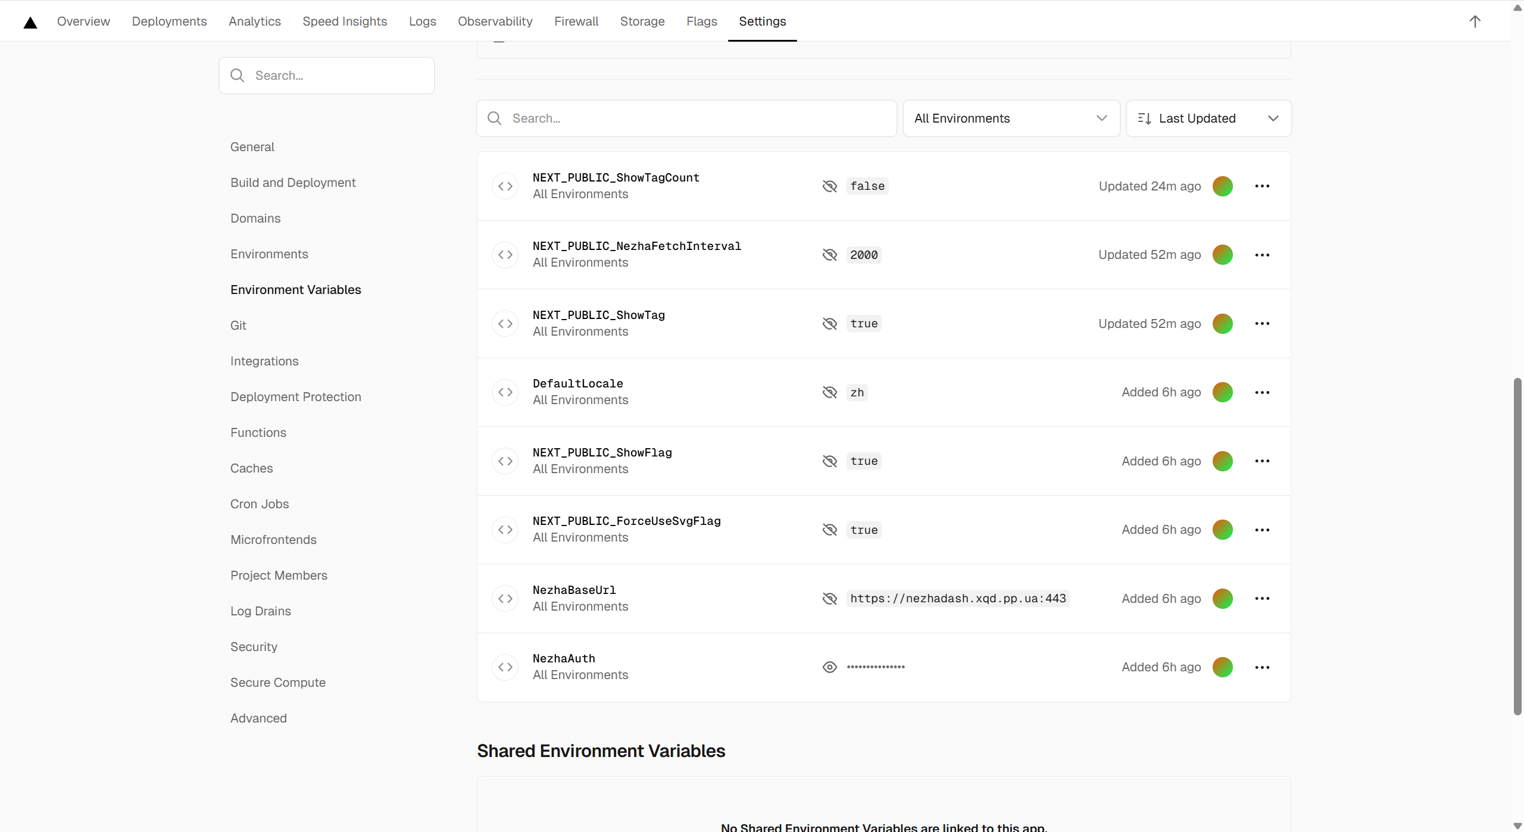
Task: Click the scroll-to-top arrow icon
Action: coord(1475,22)
